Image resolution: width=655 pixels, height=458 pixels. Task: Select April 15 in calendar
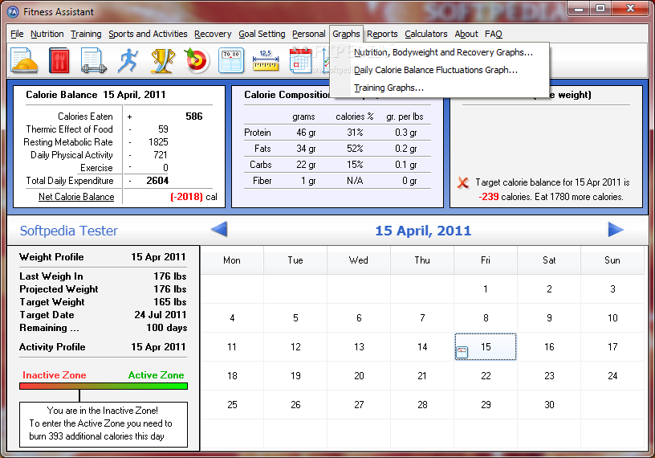pos(486,347)
